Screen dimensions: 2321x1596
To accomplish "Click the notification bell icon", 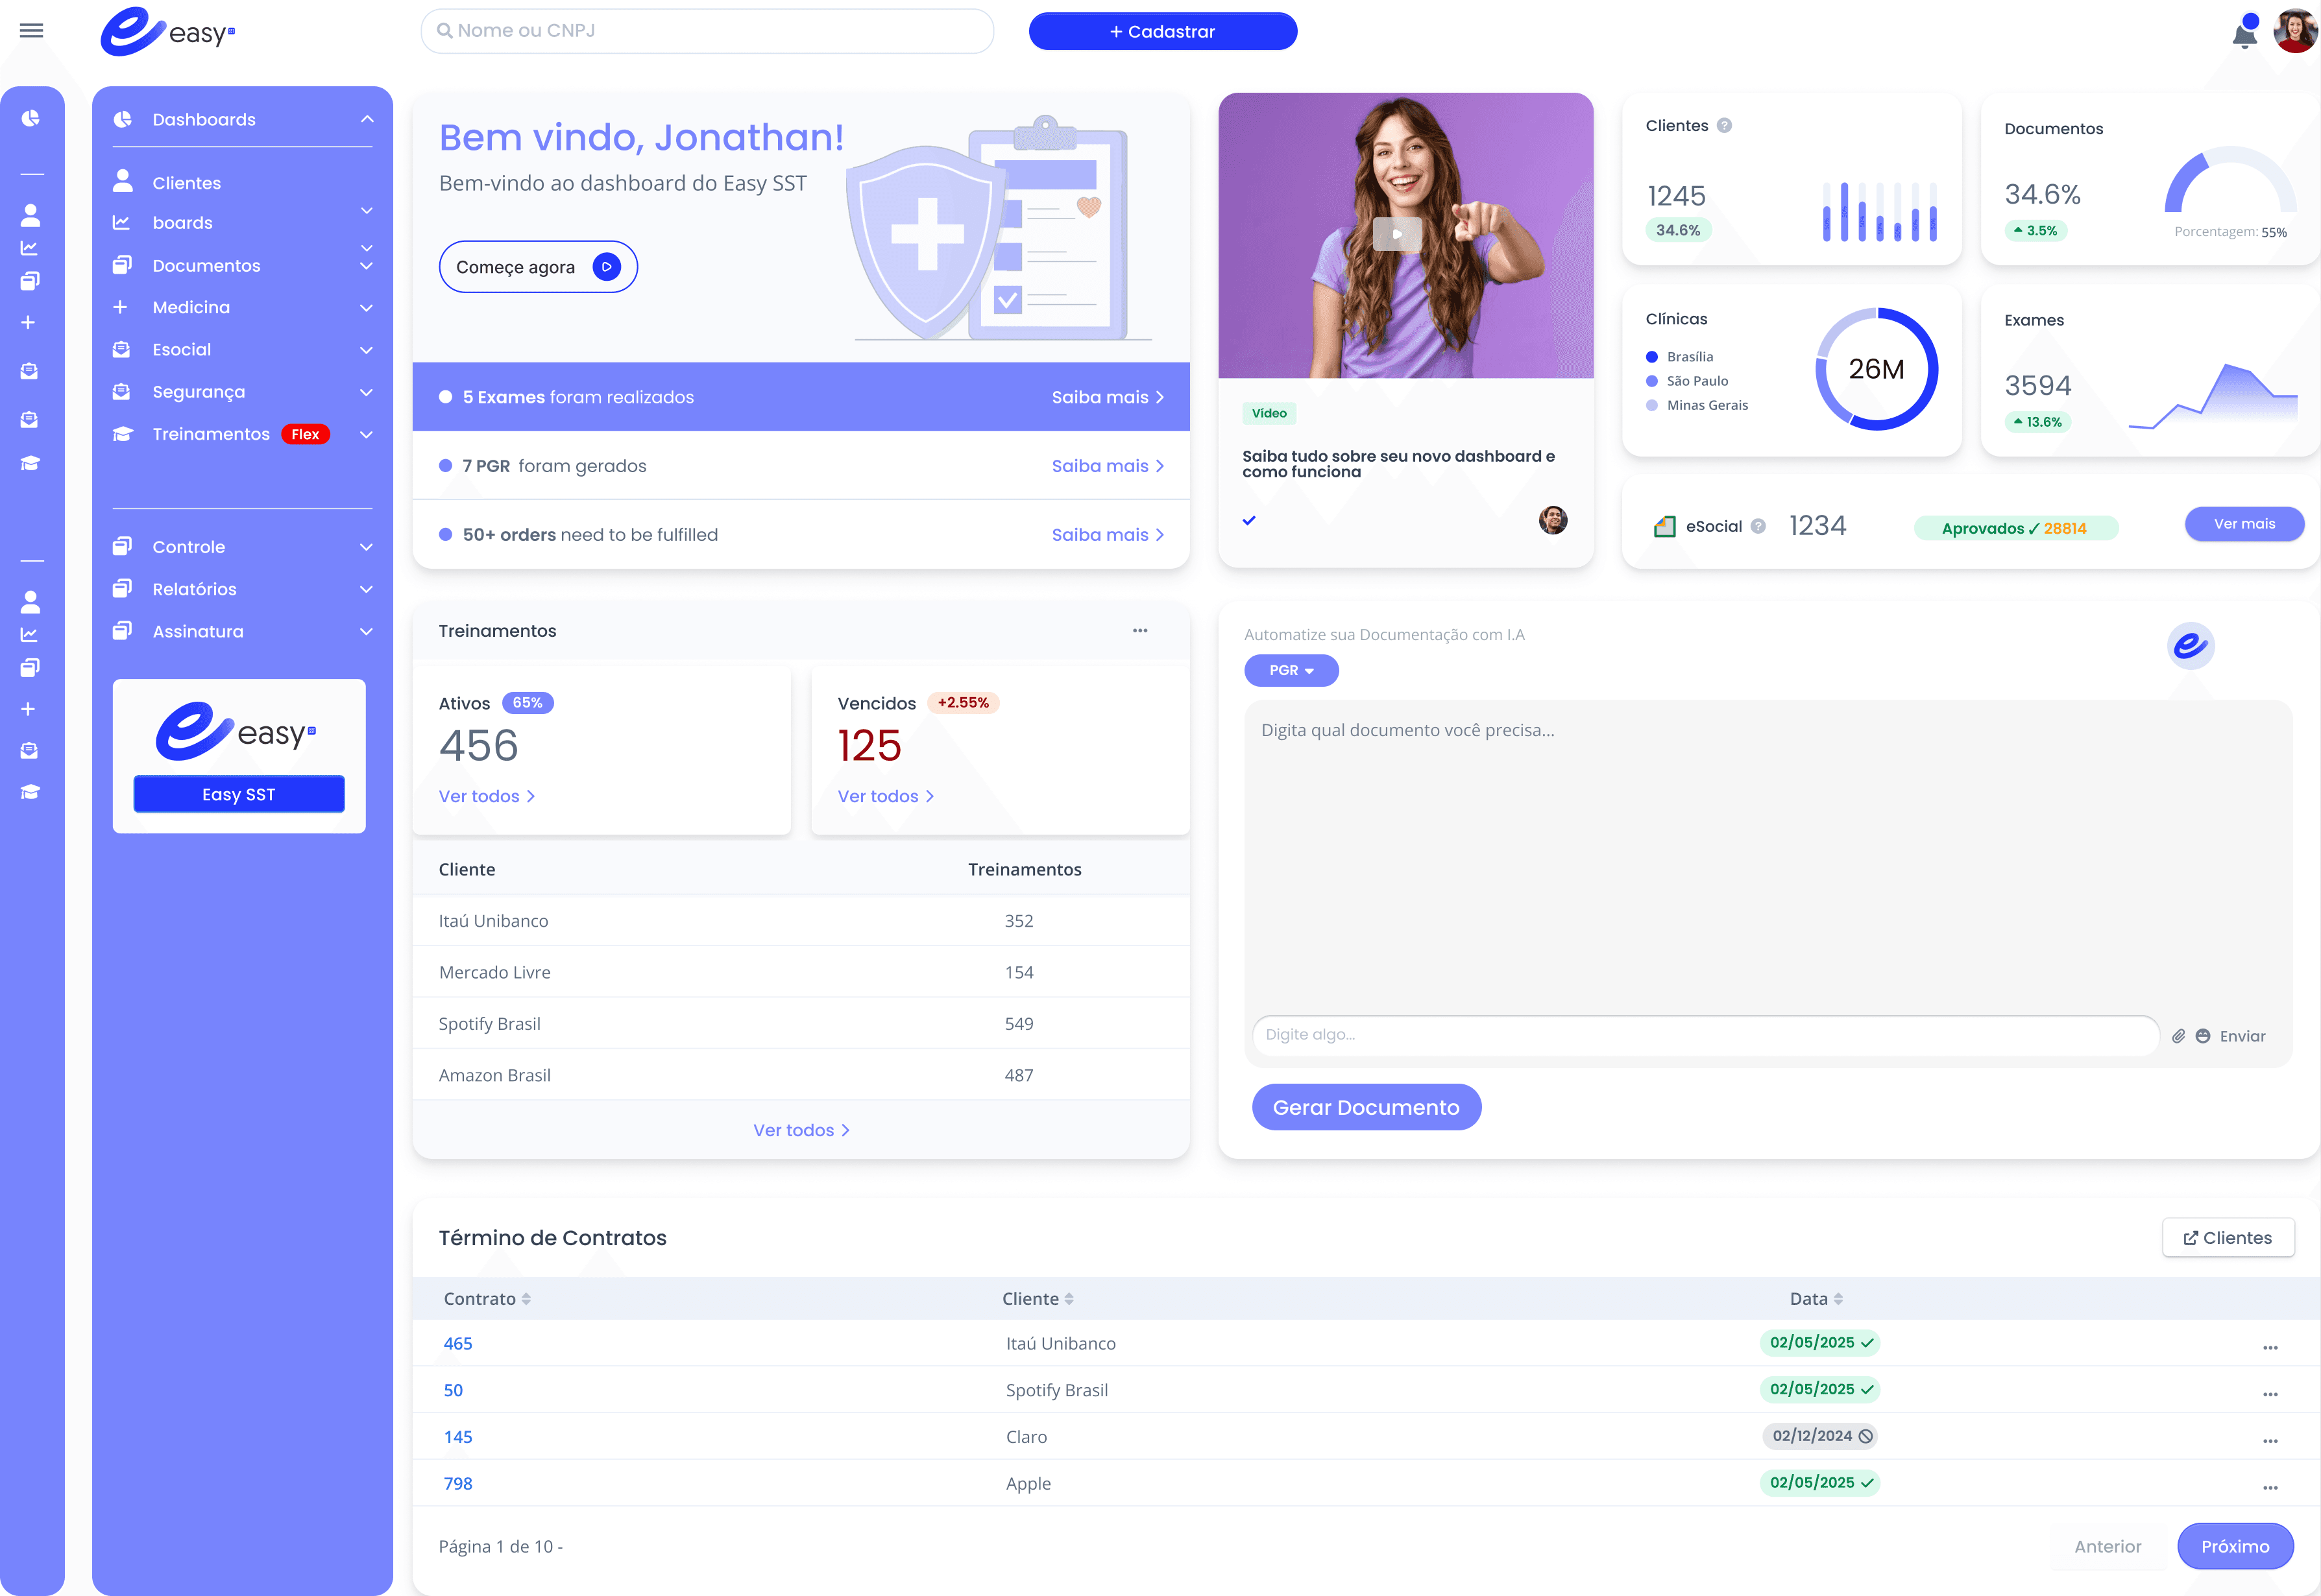I will click(2244, 36).
